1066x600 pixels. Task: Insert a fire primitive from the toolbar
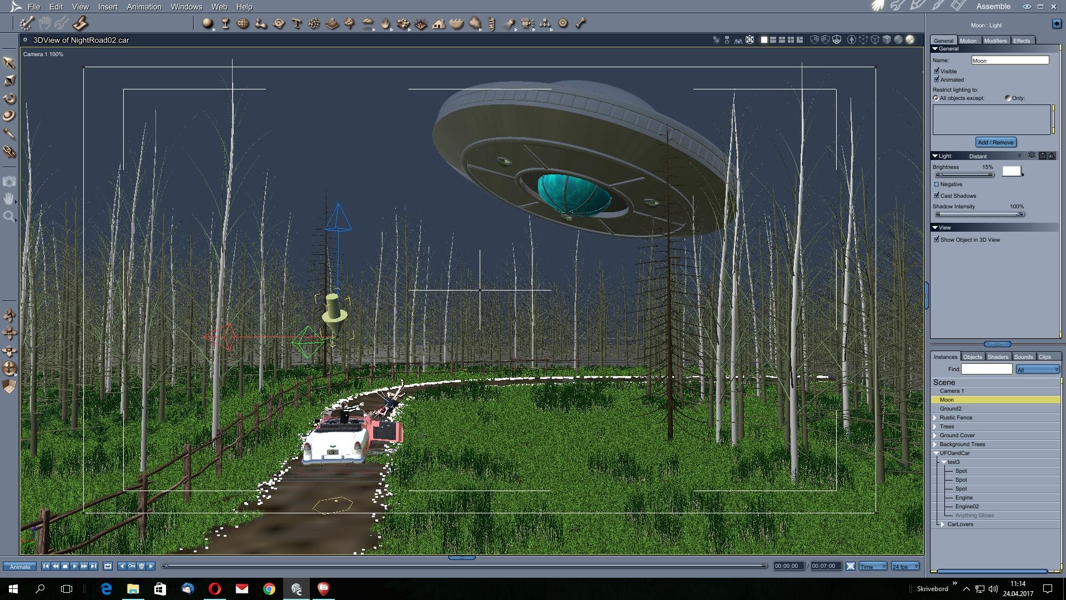coord(385,23)
